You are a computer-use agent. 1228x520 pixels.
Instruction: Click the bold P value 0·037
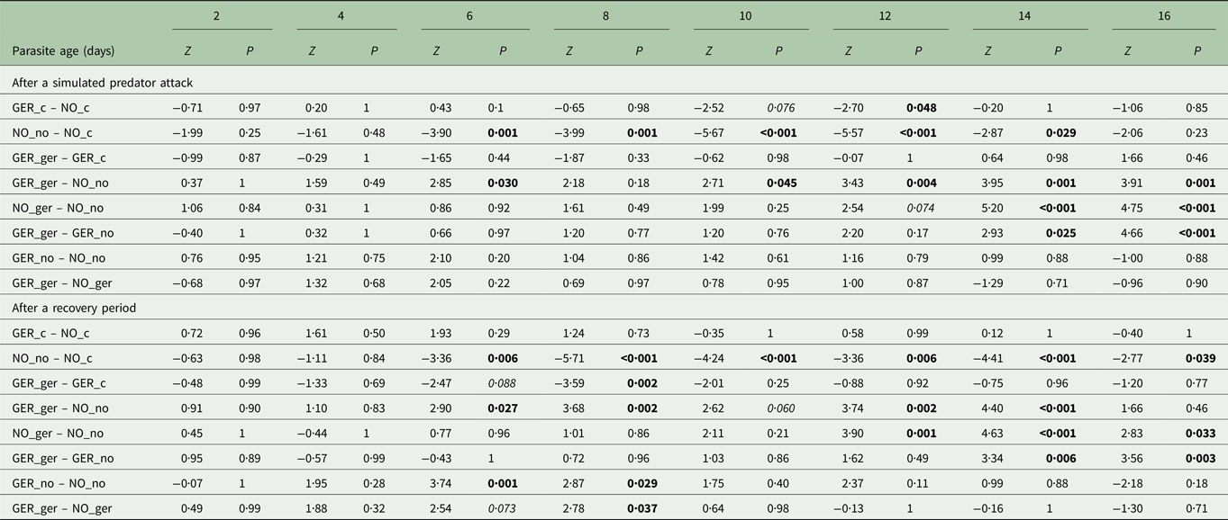pyautogui.click(x=639, y=509)
